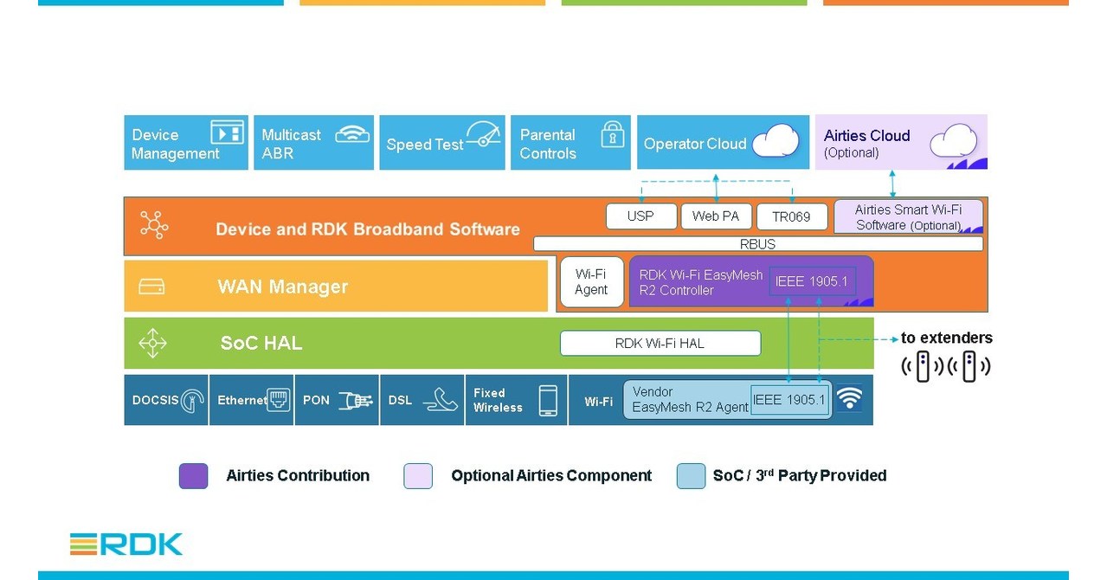This screenshot has width=1107, height=580.
Task: Click the SoC HAL crosshair icon
Action: click(152, 343)
